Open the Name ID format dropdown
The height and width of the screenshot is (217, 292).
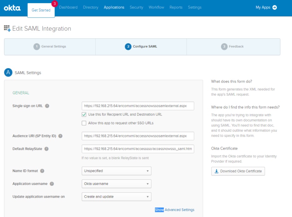tap(116, 171)
